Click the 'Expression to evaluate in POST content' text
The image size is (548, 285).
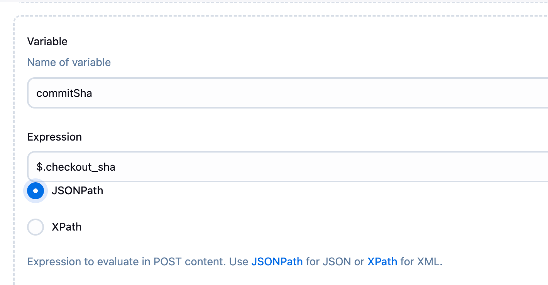point(126,262)
